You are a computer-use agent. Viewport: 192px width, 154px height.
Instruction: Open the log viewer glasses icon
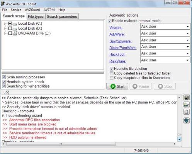[187, 105]
